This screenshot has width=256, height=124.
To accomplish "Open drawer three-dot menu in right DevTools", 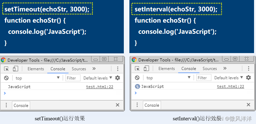I will coord(137,105).
